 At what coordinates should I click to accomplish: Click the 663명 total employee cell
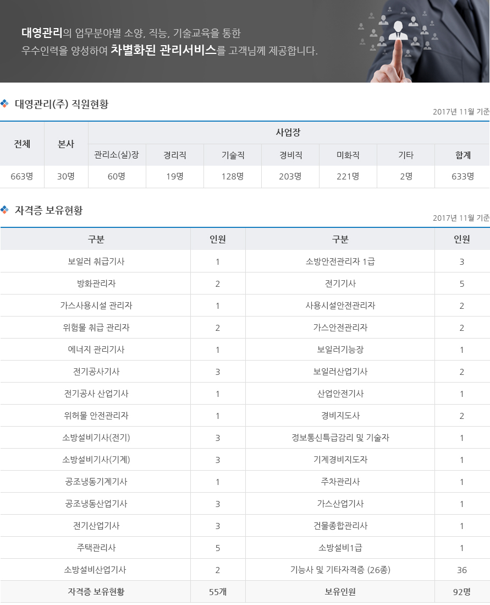point(22,177)
